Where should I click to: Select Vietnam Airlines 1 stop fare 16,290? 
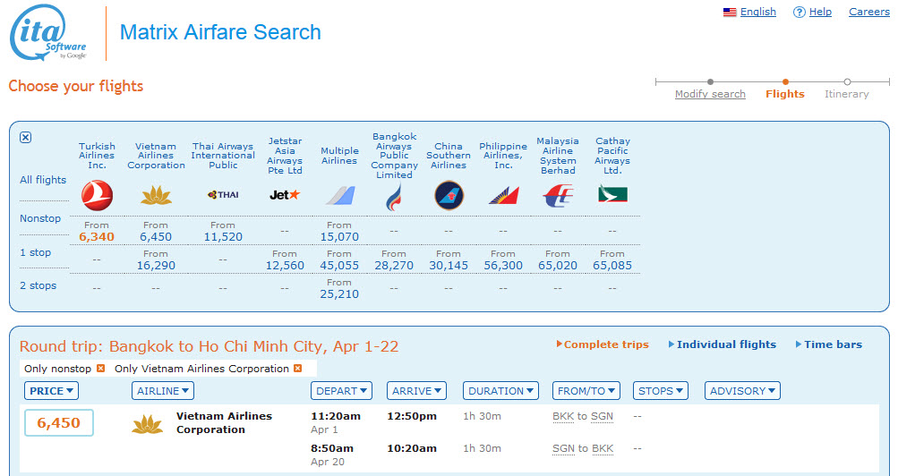156,265
